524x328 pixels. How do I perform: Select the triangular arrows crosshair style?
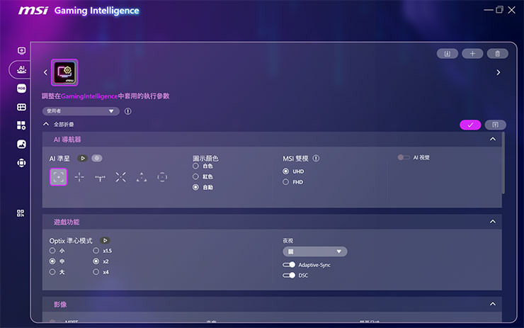pyautogui.click(x=142, y=177)
